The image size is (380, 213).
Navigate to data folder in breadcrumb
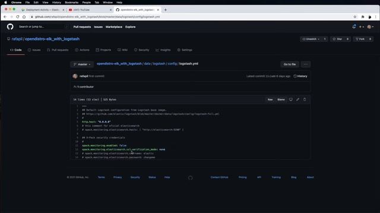tap(147, 64)
